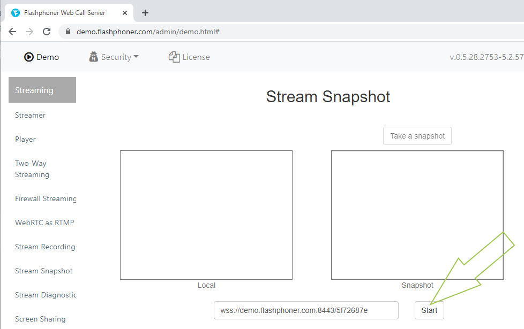
Task: Click the Flashphoner tab favicon
Action: [16, 13]
